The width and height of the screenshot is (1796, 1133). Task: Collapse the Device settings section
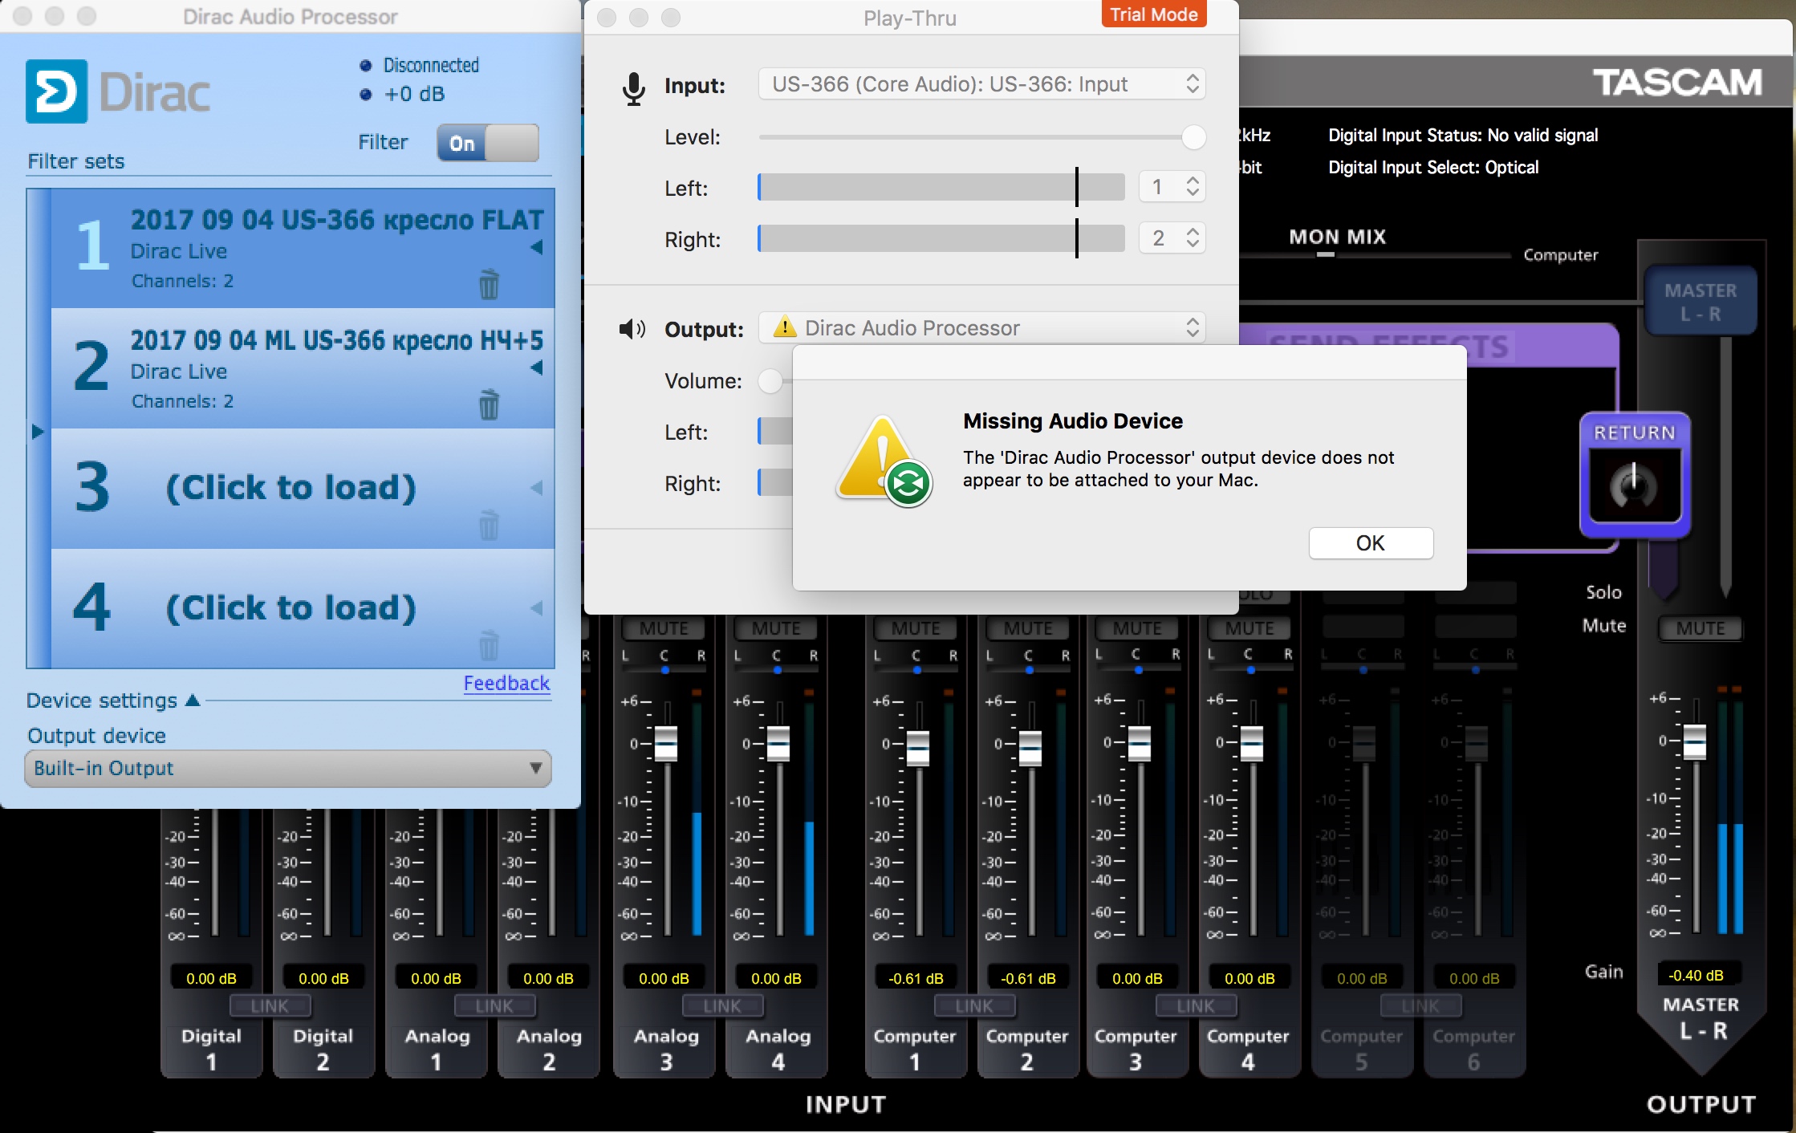point(193,701)
